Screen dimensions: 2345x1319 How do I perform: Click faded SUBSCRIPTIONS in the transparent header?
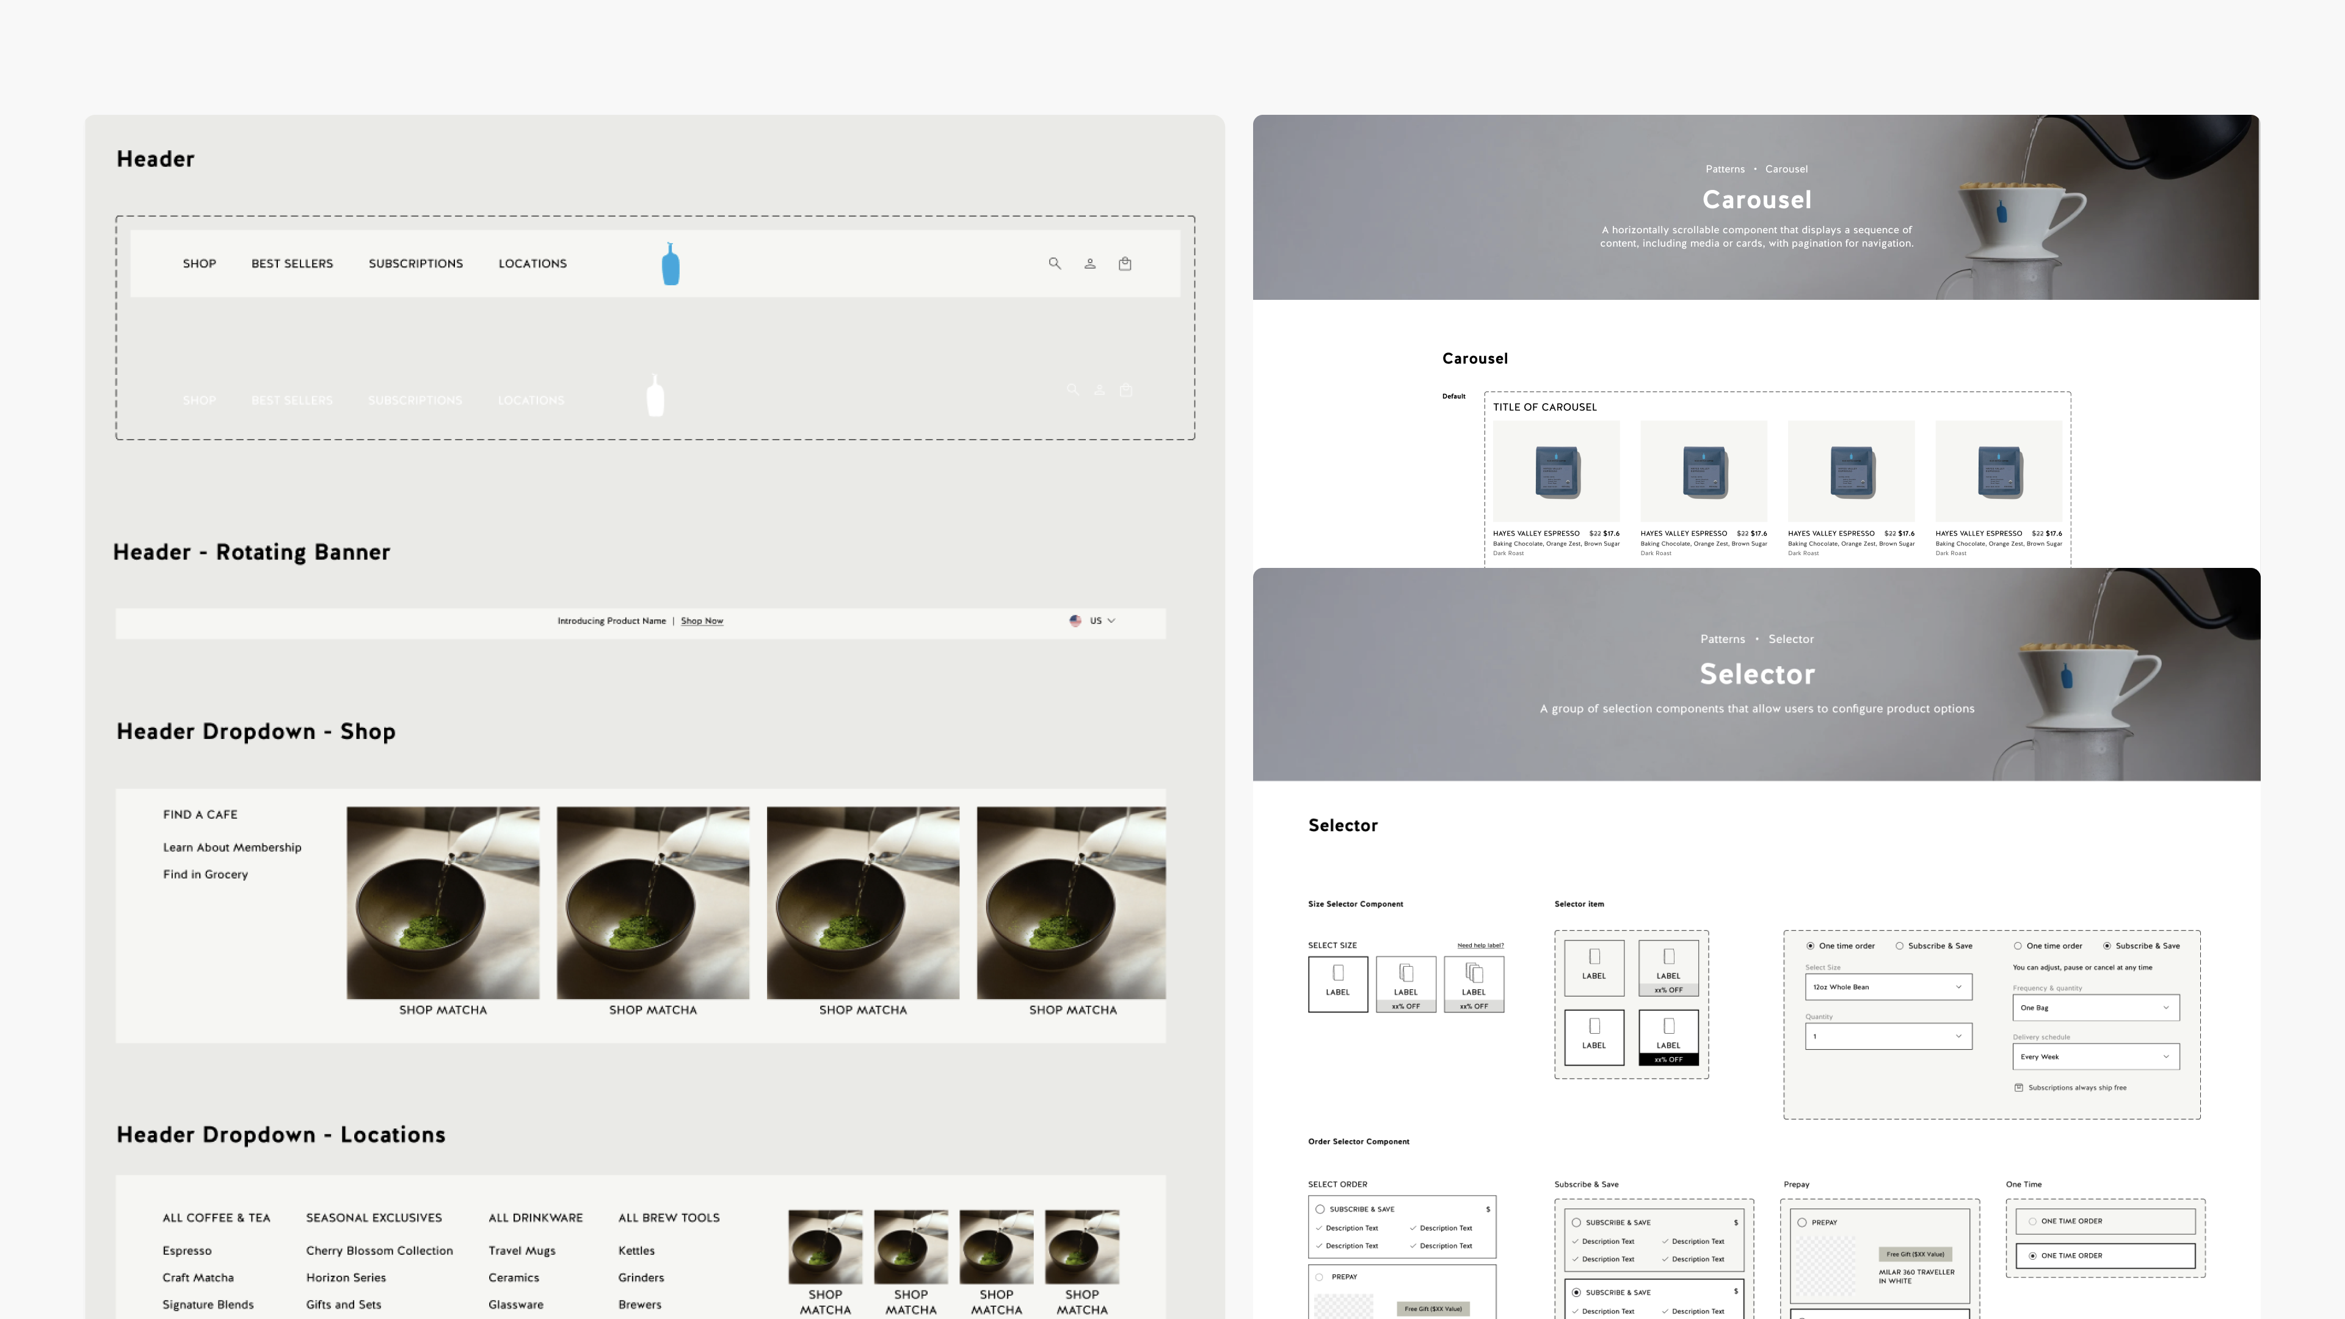pyautogui.click(x=415, y=401)
